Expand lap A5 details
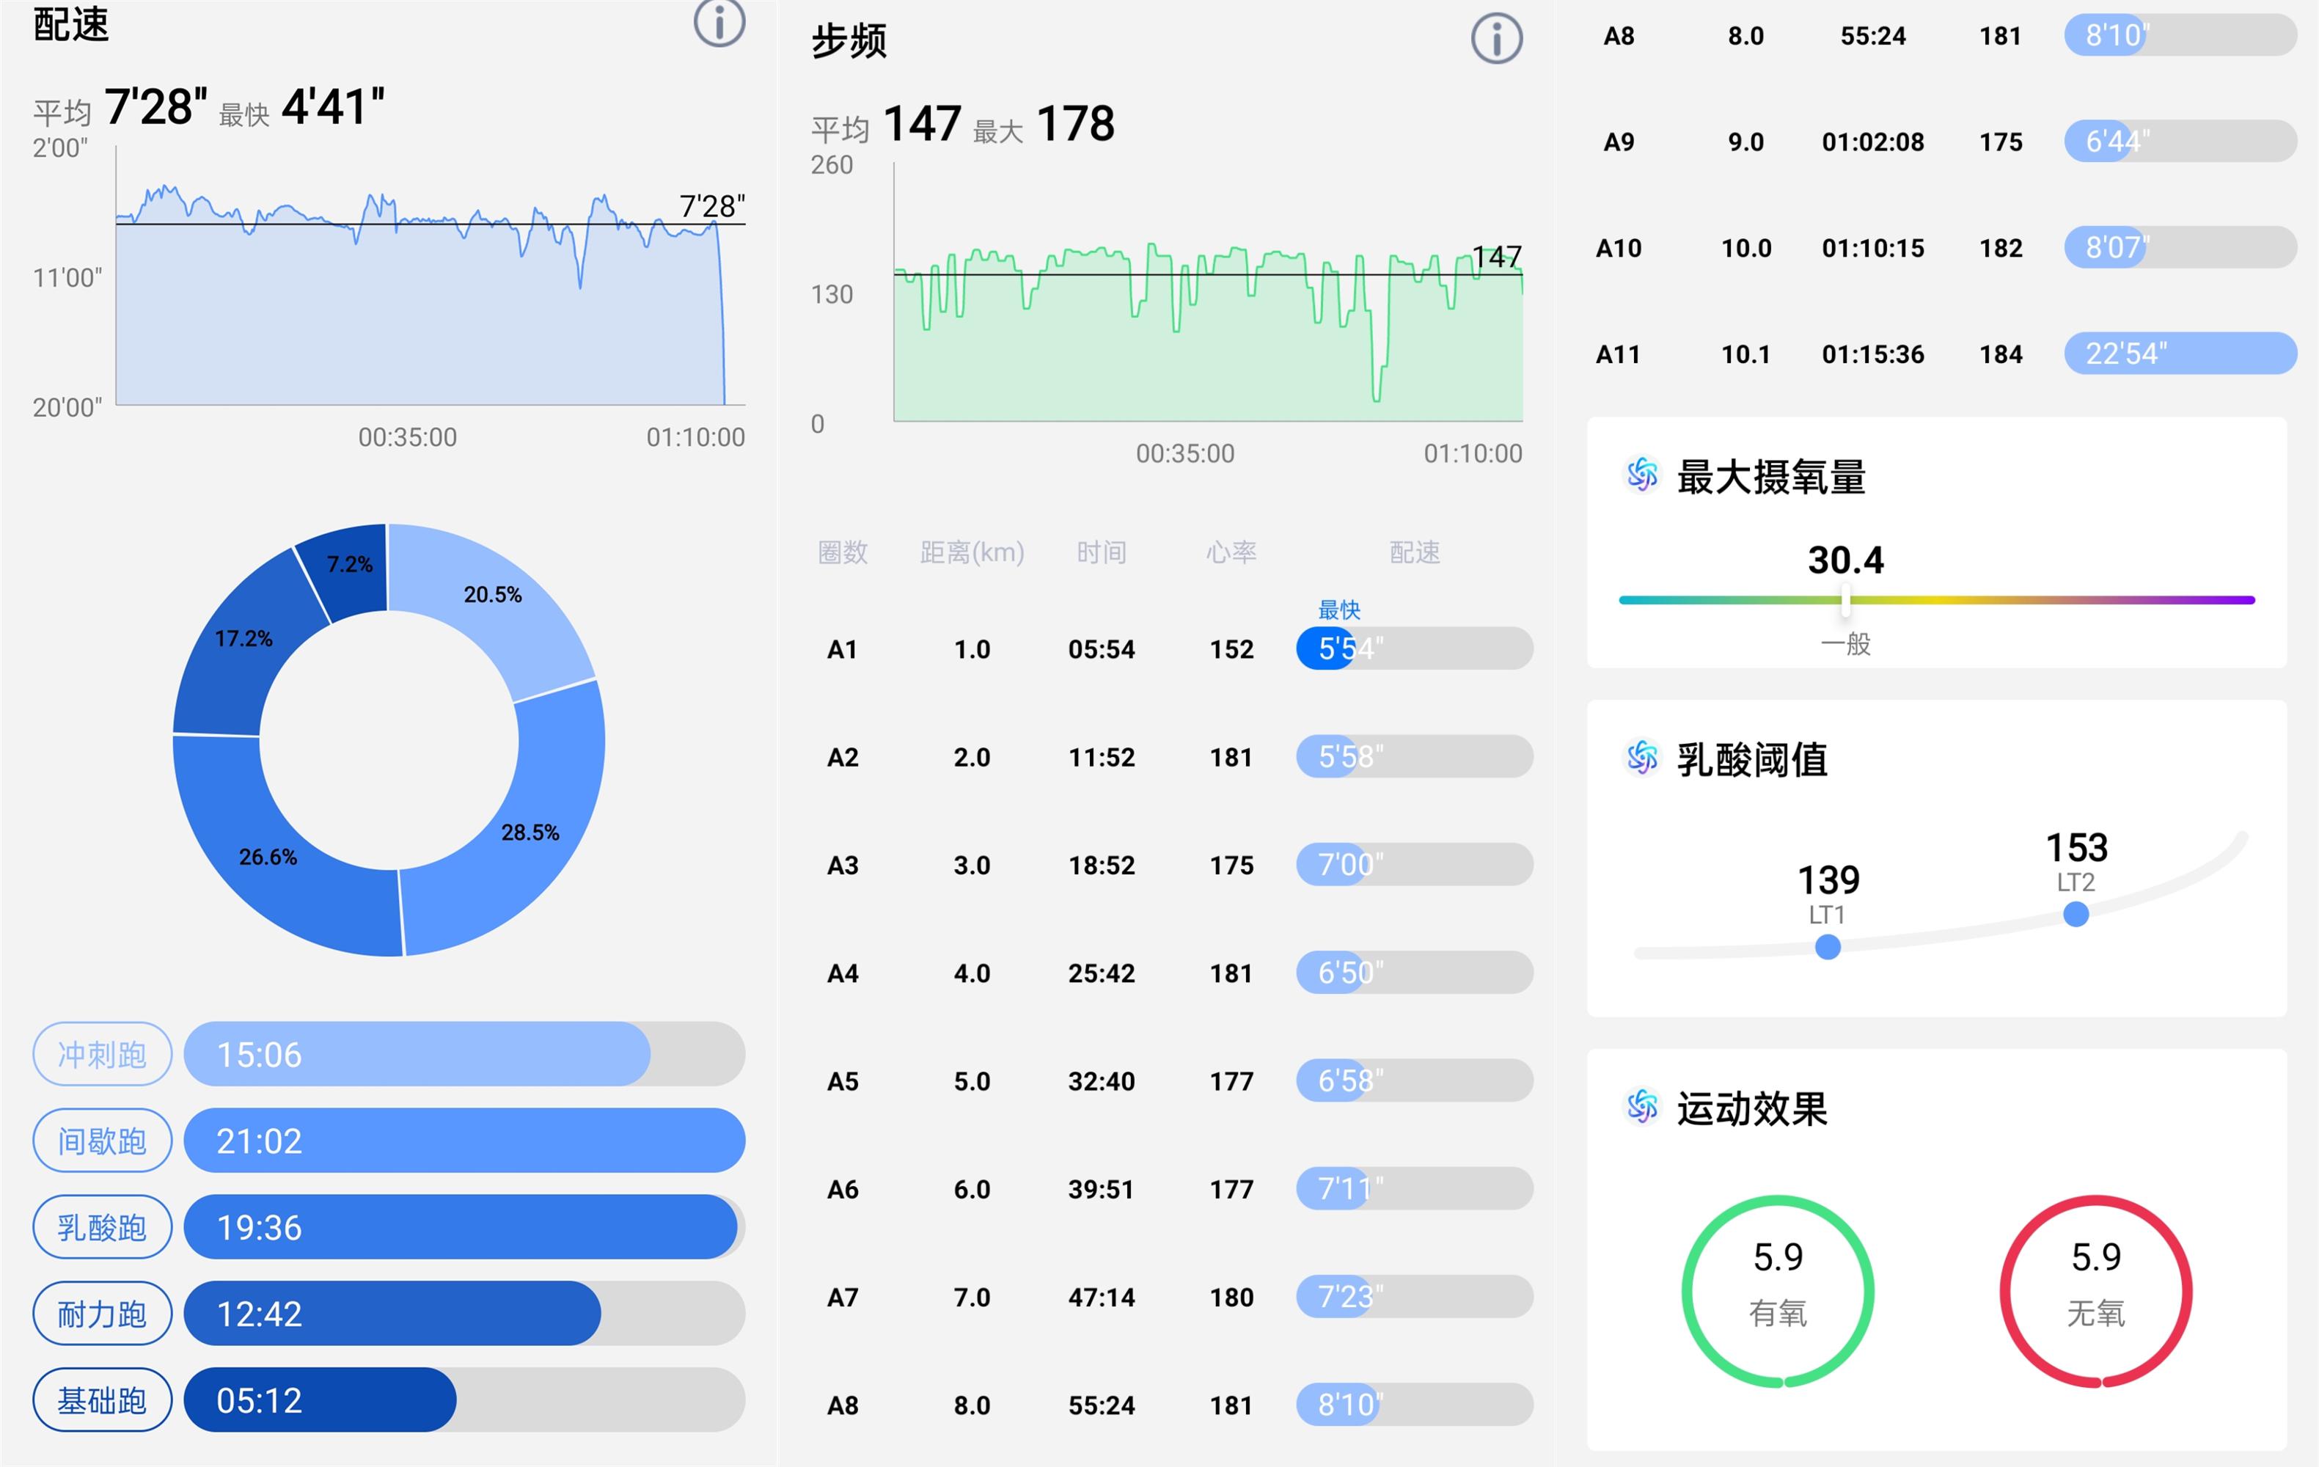 coord(843,1080)
